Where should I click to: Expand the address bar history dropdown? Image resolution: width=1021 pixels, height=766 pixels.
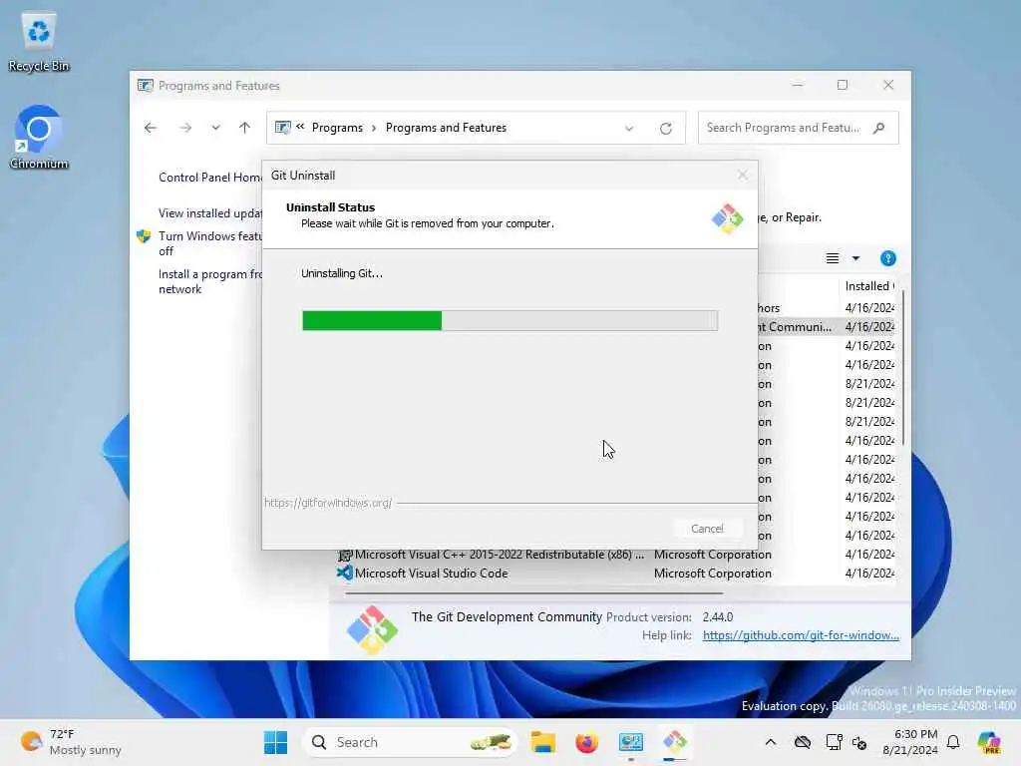pyautogui.click(x=629, y=129)
